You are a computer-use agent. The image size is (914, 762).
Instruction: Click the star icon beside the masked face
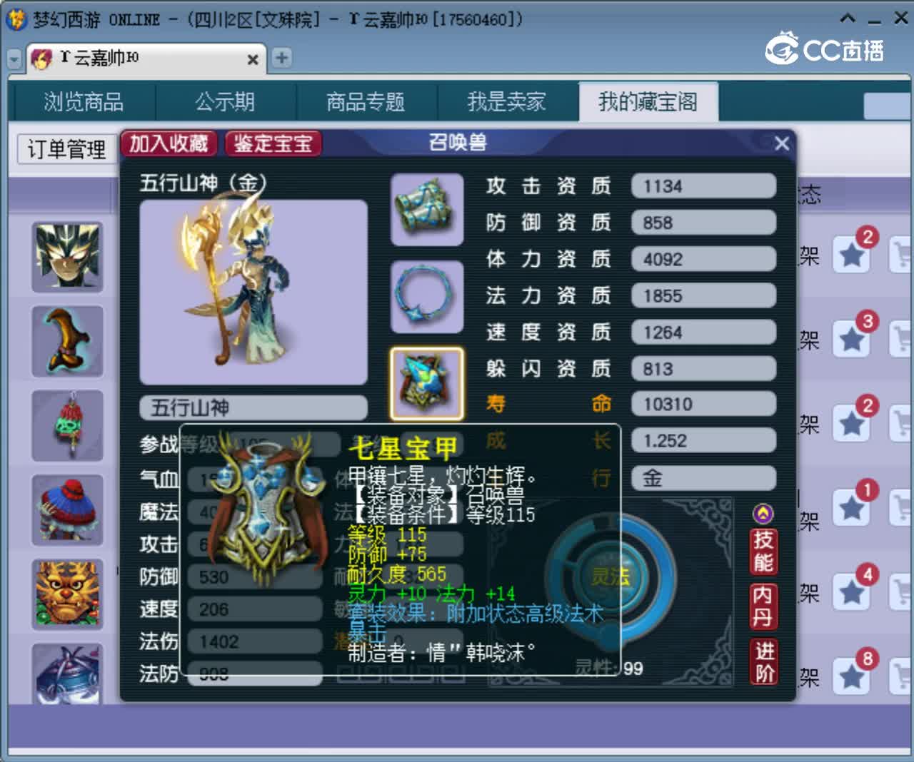[x=853, y=255]
